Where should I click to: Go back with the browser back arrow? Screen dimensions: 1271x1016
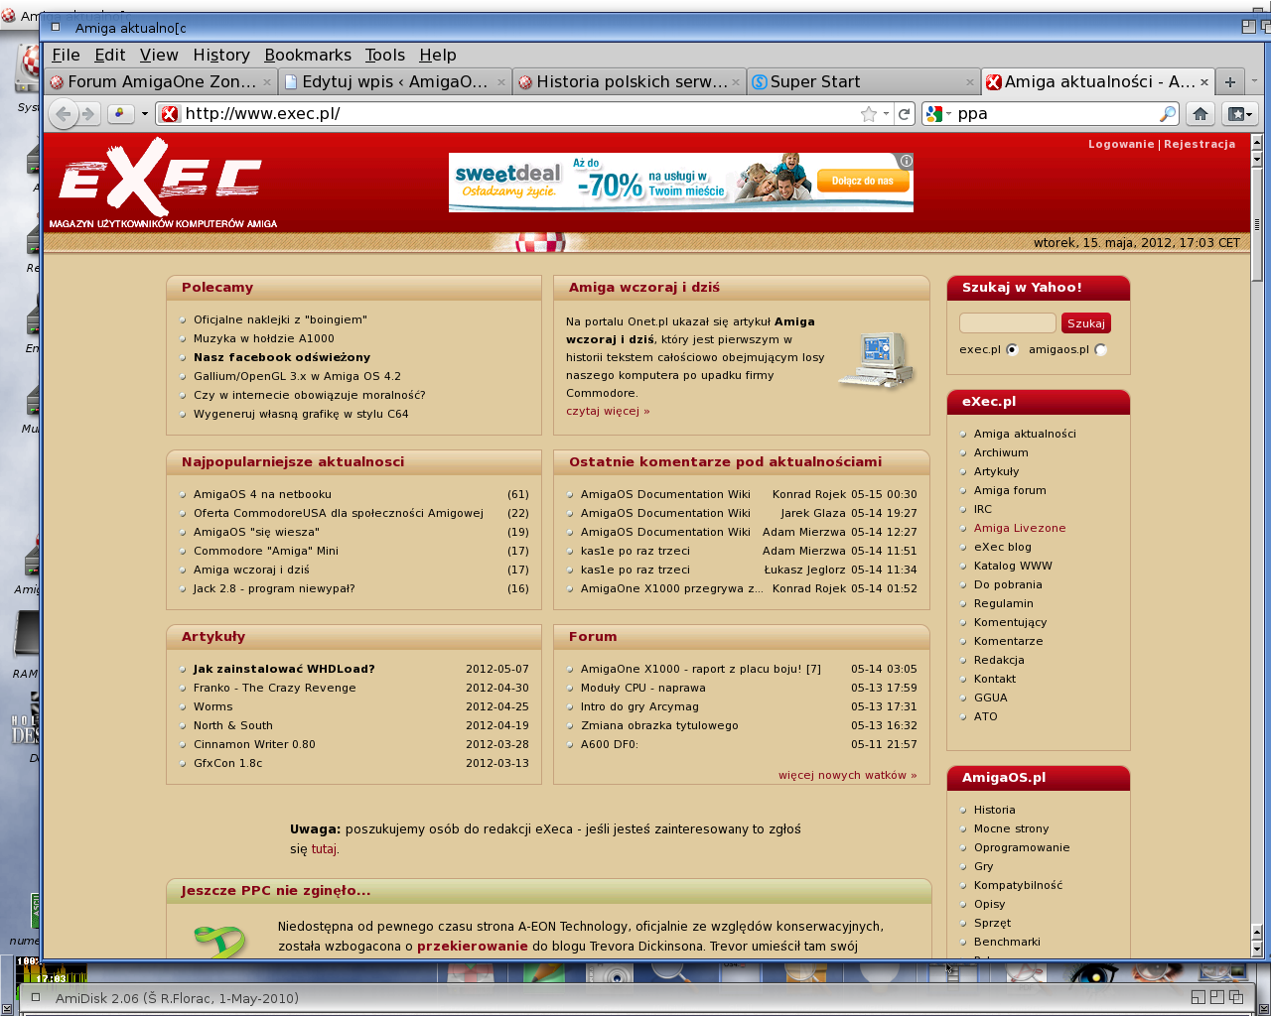point(64,114)
